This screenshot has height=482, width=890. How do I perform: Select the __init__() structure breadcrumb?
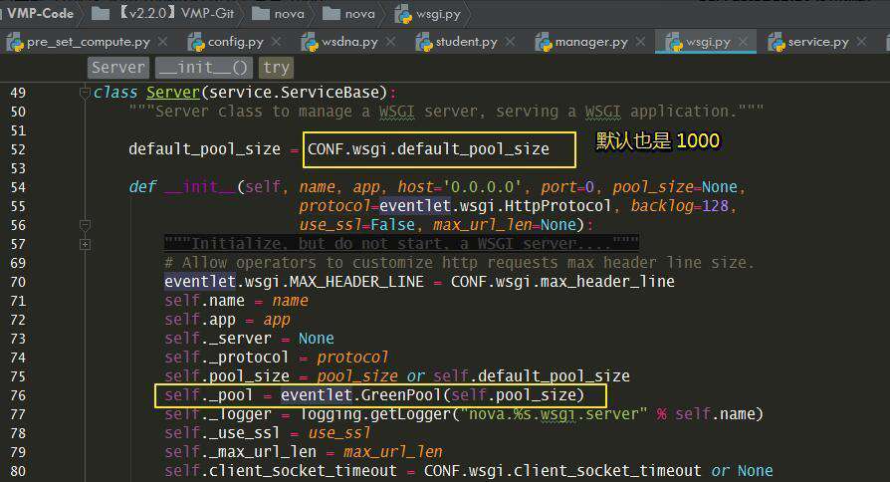pyautogui.click(x=203, y=68)
